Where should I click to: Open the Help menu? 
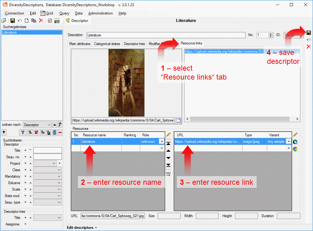pos(122,13)
